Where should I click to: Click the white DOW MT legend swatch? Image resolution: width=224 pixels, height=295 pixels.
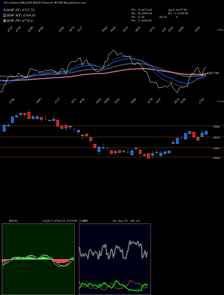click(5, 15)
